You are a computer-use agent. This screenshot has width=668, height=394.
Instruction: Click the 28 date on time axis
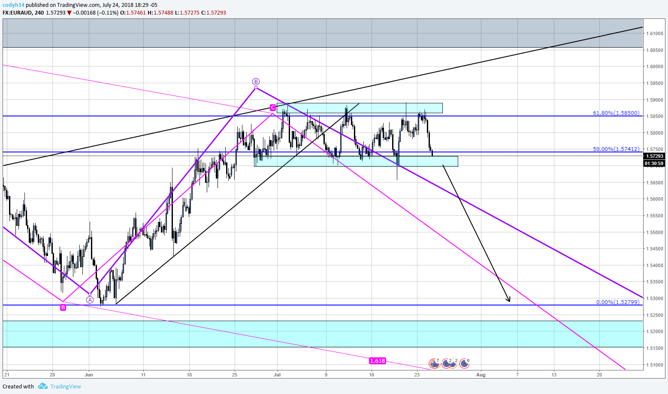(x=52, y=375)
